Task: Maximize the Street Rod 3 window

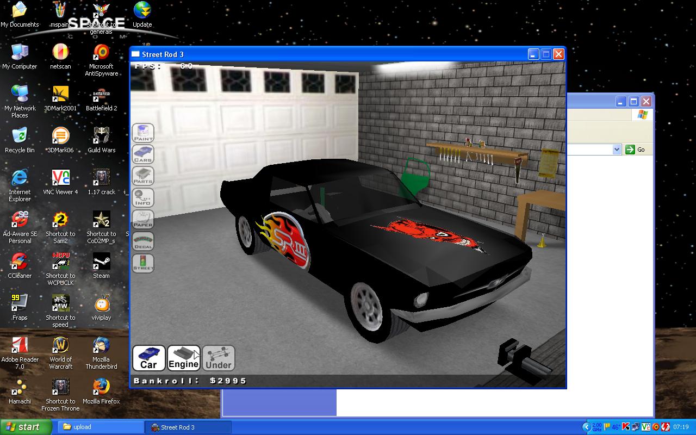Action: (x=546, y=54)
